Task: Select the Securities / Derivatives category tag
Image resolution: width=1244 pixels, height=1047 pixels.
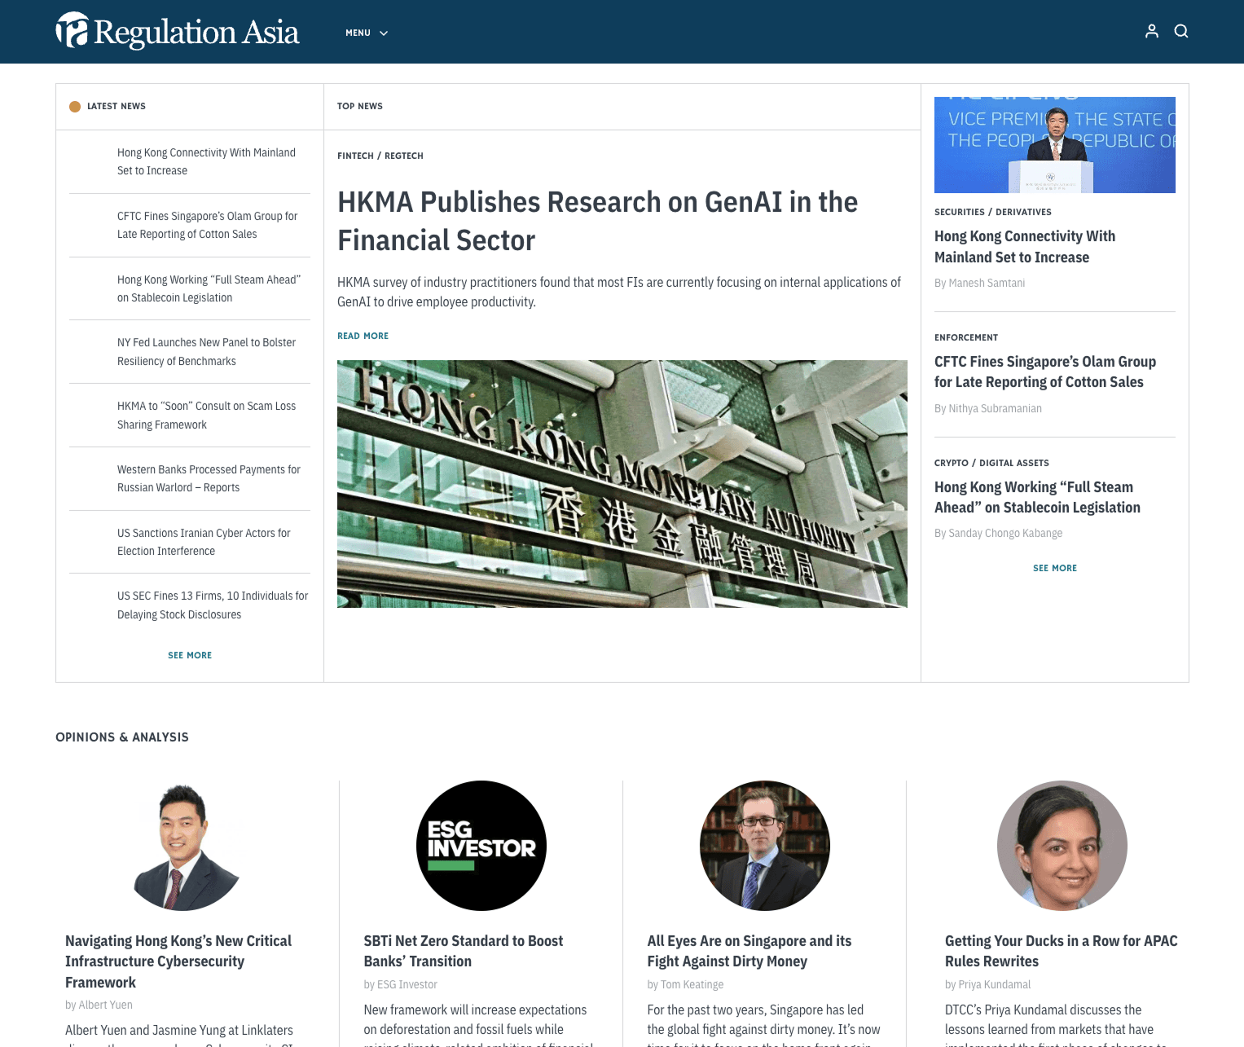Action: (x=993, y=212)
